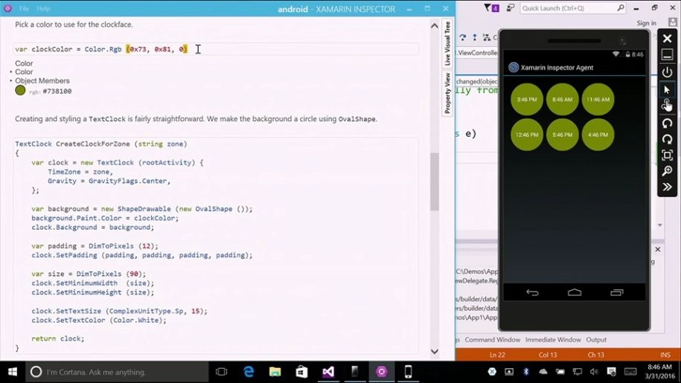681x383 pixels.
Task: Click the fit-to-screen icon in emulator toolbar
Action: 667,155
